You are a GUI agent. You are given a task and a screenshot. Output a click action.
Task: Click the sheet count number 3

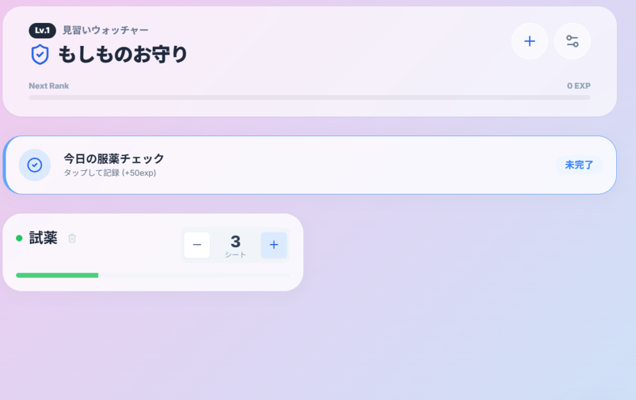pyautogui.click(x=235, y=242)
